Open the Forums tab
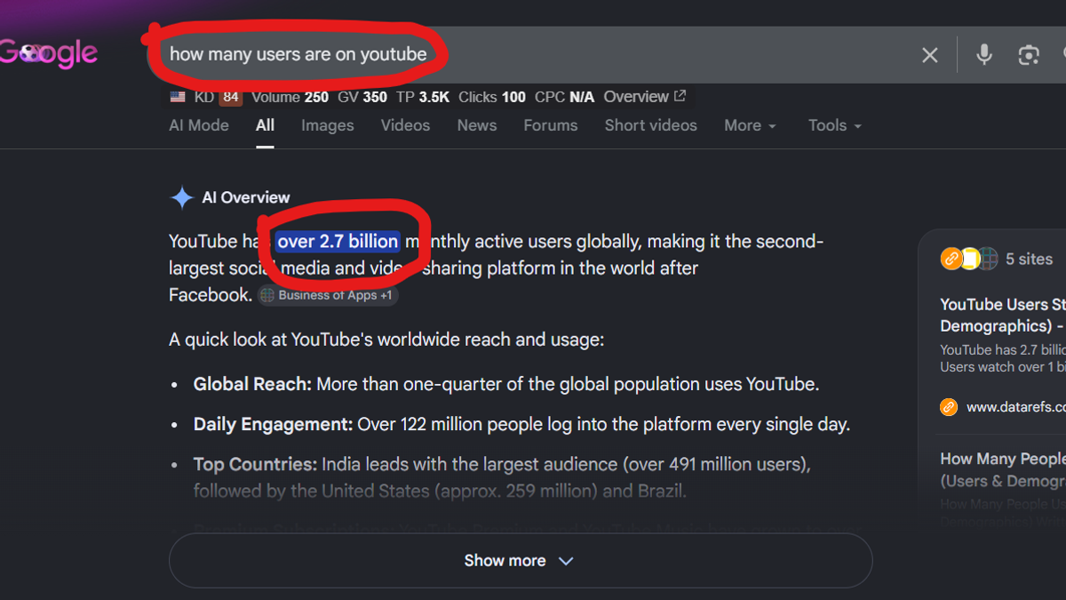The height and width of the screenshot is (600, 1066). 550,125
